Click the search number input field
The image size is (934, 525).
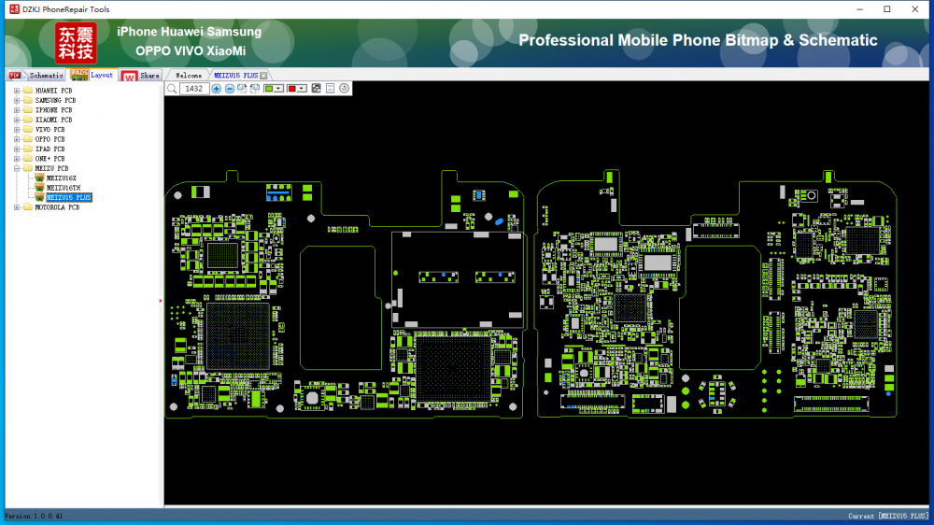tap(194, 89)
